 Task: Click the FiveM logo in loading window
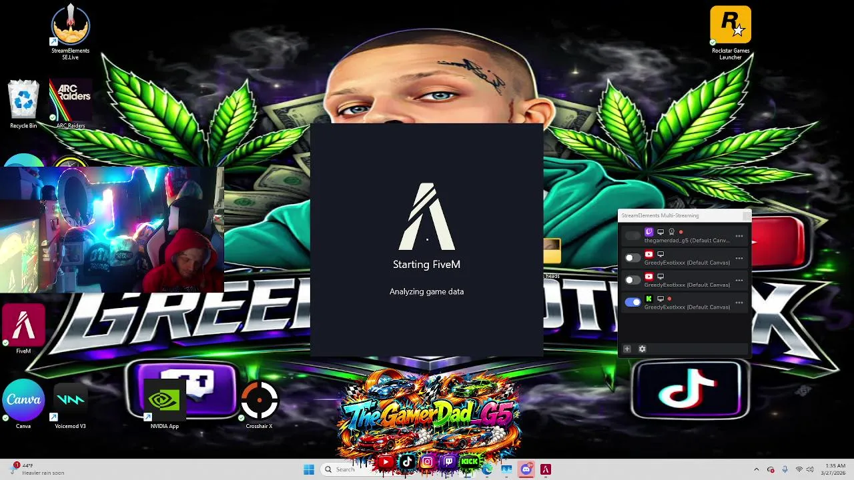point(426,217)
